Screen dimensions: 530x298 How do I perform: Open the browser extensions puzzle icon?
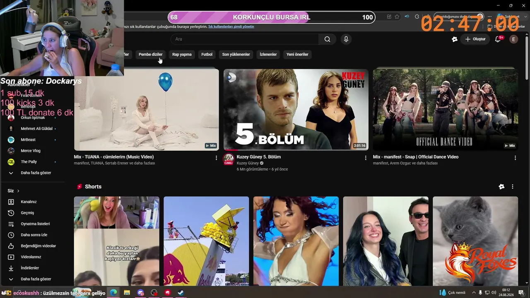[x=417, y=17]
